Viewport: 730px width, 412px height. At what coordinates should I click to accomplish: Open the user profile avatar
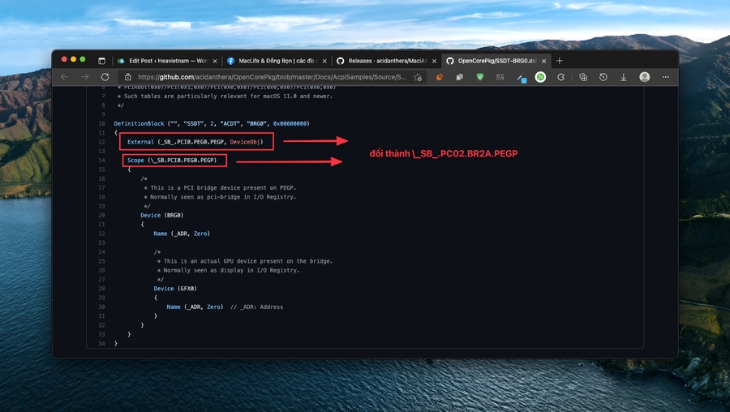[644, 77]
